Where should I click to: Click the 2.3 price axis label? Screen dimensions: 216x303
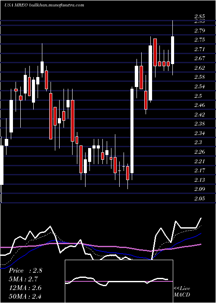coord(198,142)
